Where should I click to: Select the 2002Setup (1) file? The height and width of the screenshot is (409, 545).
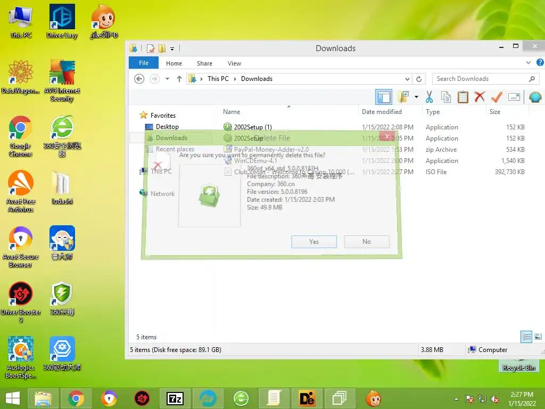[253, 127]
